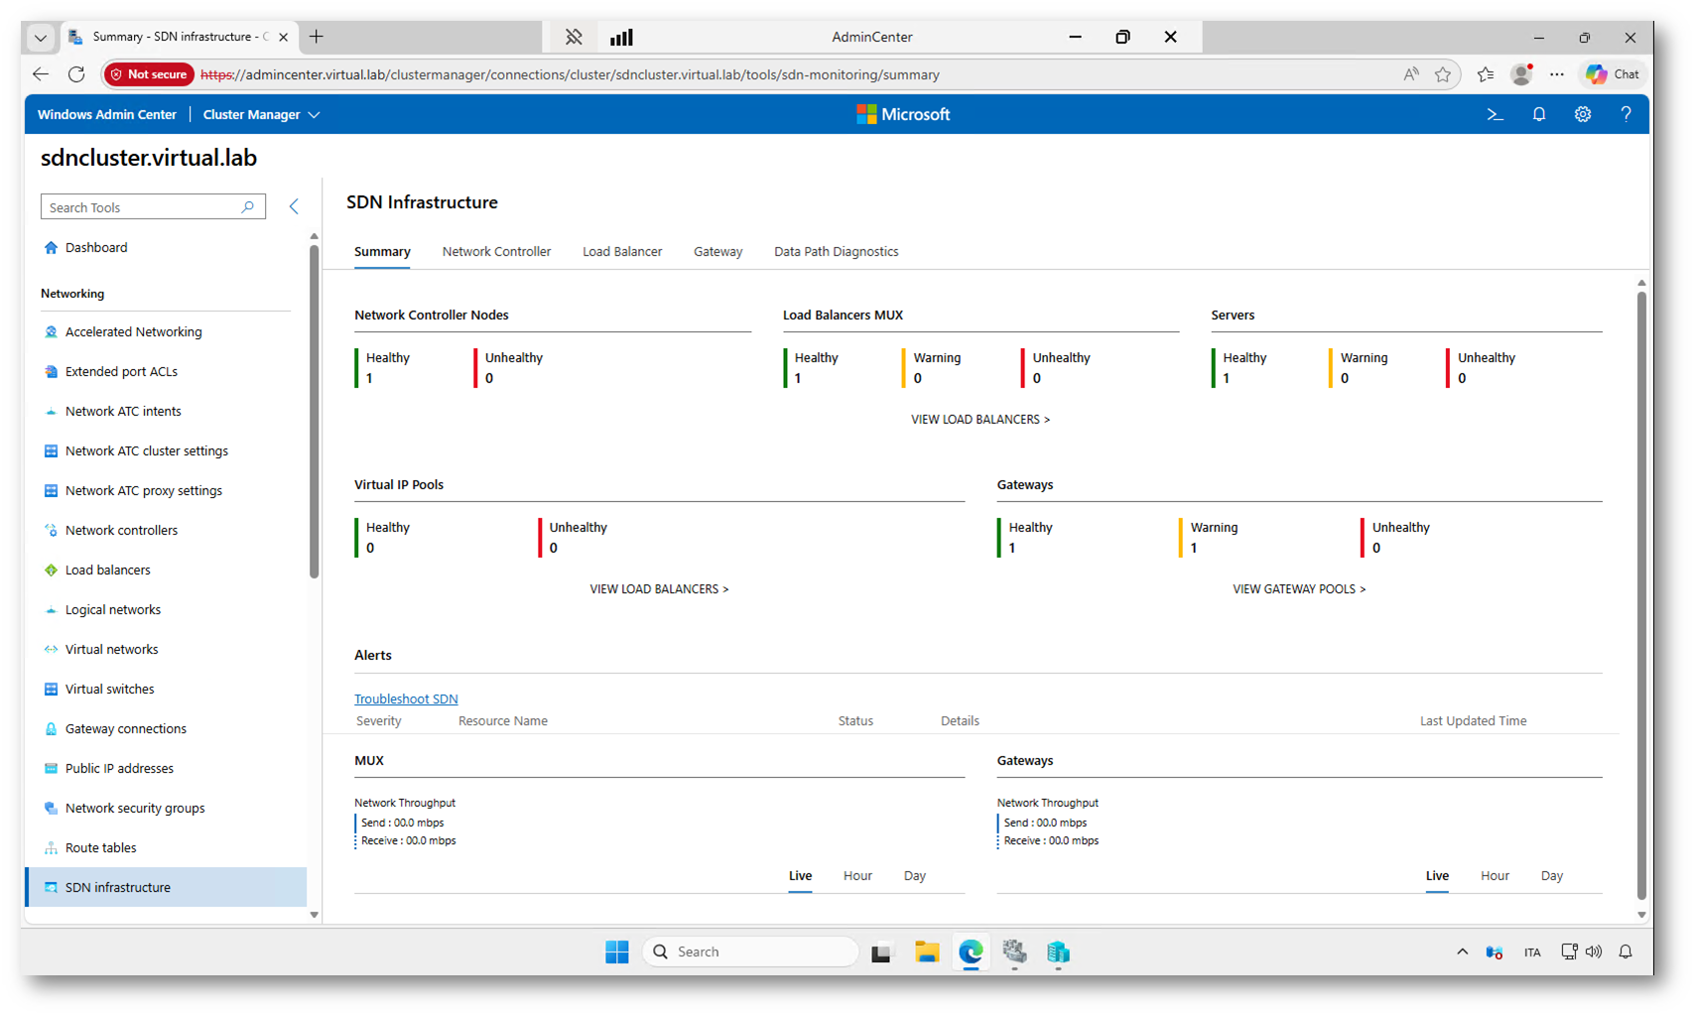Add page to favorites star icon
Screen dimensions: 1696x1017
1442,74
